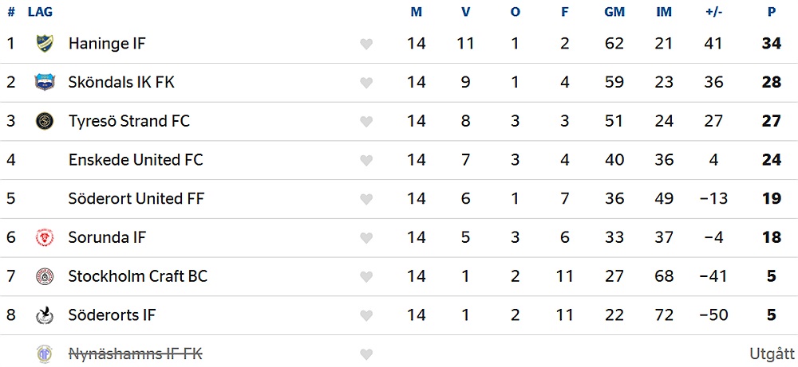Click the Sorunda IF red crest
Image resolution: width=798 pixels, height=367 pixels.
pyautogui.click(x=45, y=237)
